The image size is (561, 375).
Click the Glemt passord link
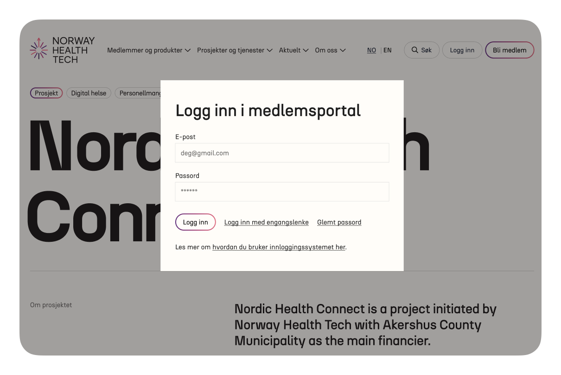click(x=339, y=222)
